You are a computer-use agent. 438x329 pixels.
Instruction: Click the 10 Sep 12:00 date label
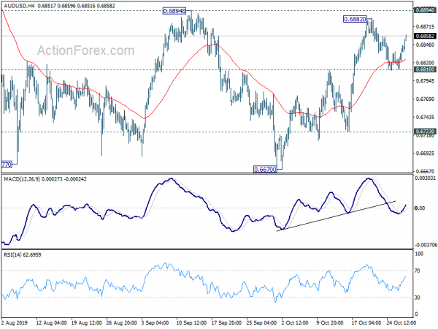click(x=191, y=322)
